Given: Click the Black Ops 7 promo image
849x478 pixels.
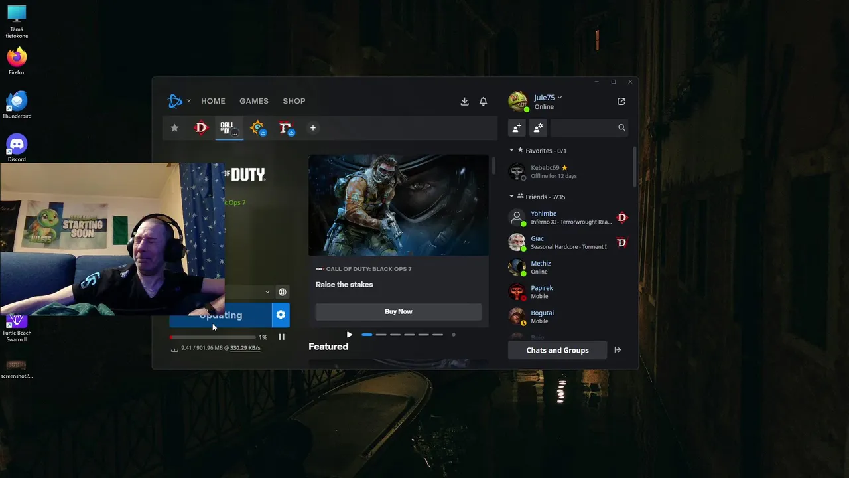Looking at the screenshot, I should 399,205.
